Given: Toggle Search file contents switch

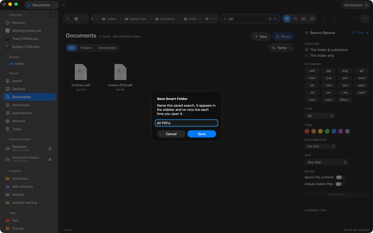Looking at the screenshot, I should (340, 177).
